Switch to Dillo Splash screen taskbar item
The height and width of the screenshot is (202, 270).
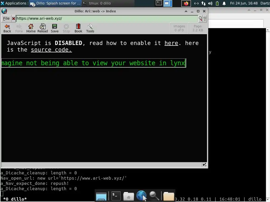[x=55, y=3]
